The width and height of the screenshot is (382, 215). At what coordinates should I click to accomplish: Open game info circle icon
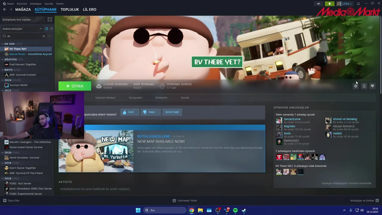point(364,86)
